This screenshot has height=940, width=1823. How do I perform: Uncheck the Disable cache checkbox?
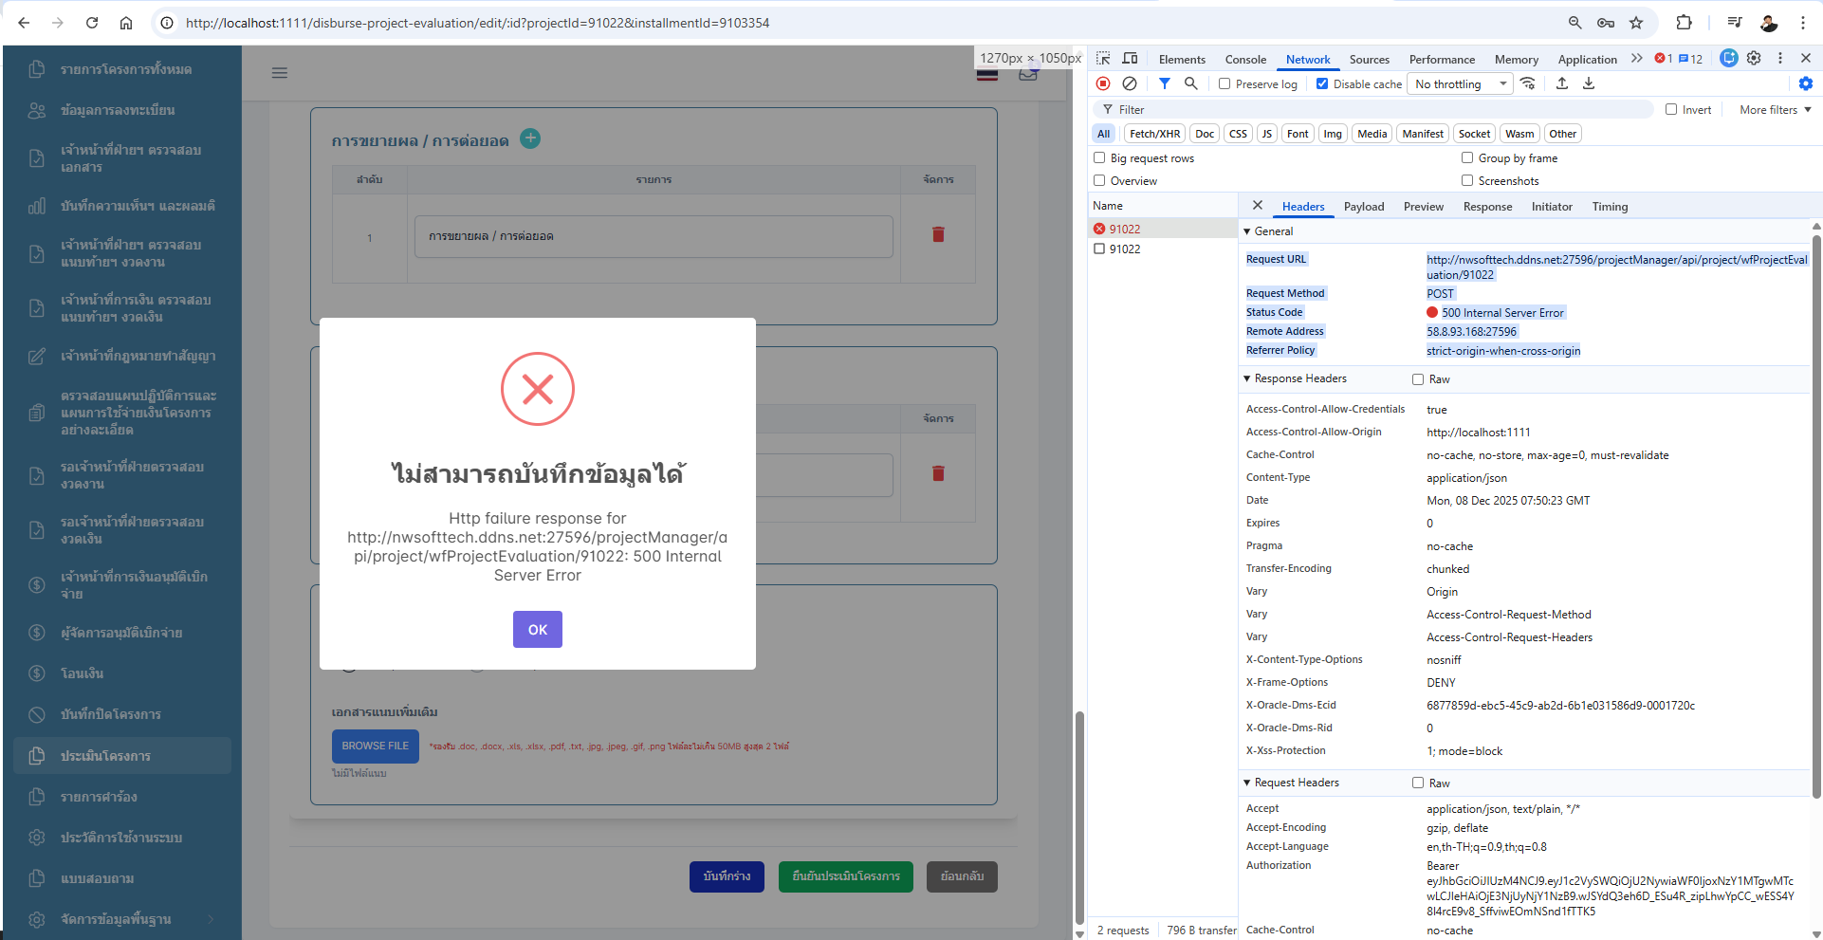[1322, 84]
